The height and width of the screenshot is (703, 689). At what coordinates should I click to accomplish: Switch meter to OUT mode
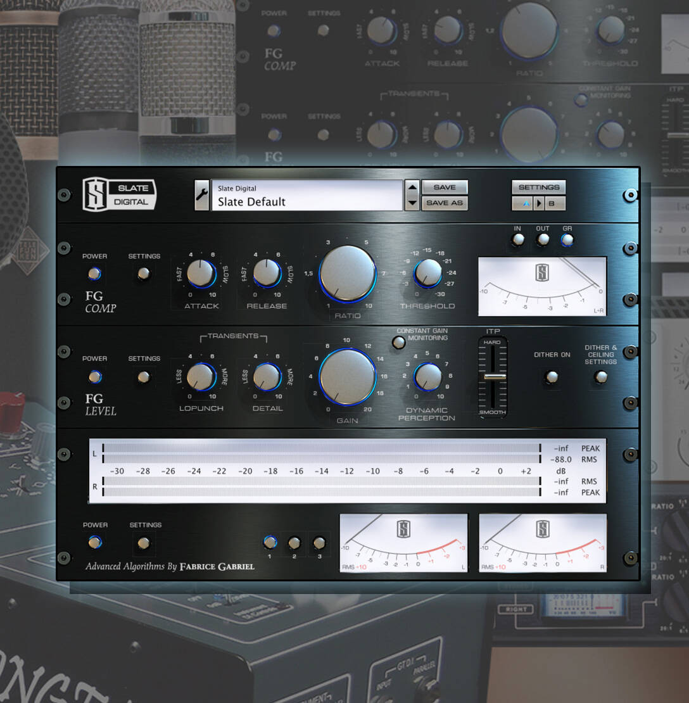click(x=543, y=240)
